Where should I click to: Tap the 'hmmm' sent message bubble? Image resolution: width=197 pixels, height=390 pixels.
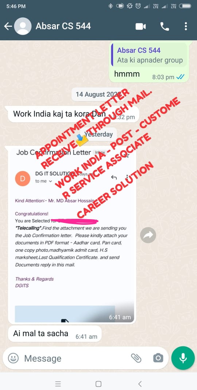click(149, 62)
